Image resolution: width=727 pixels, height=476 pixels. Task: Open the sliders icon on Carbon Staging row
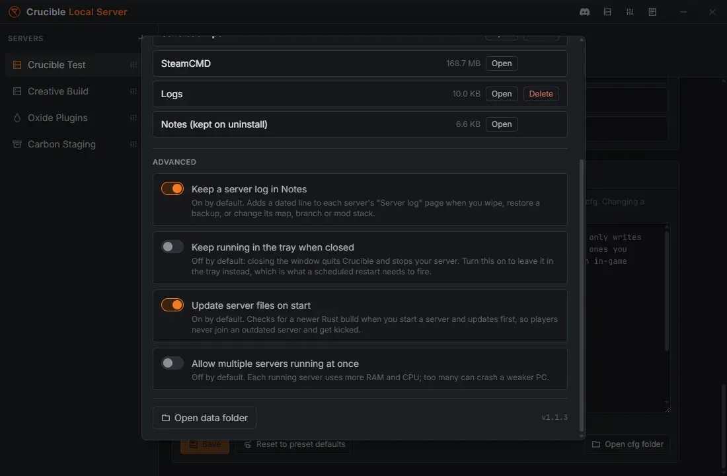[x=134, y=144]
